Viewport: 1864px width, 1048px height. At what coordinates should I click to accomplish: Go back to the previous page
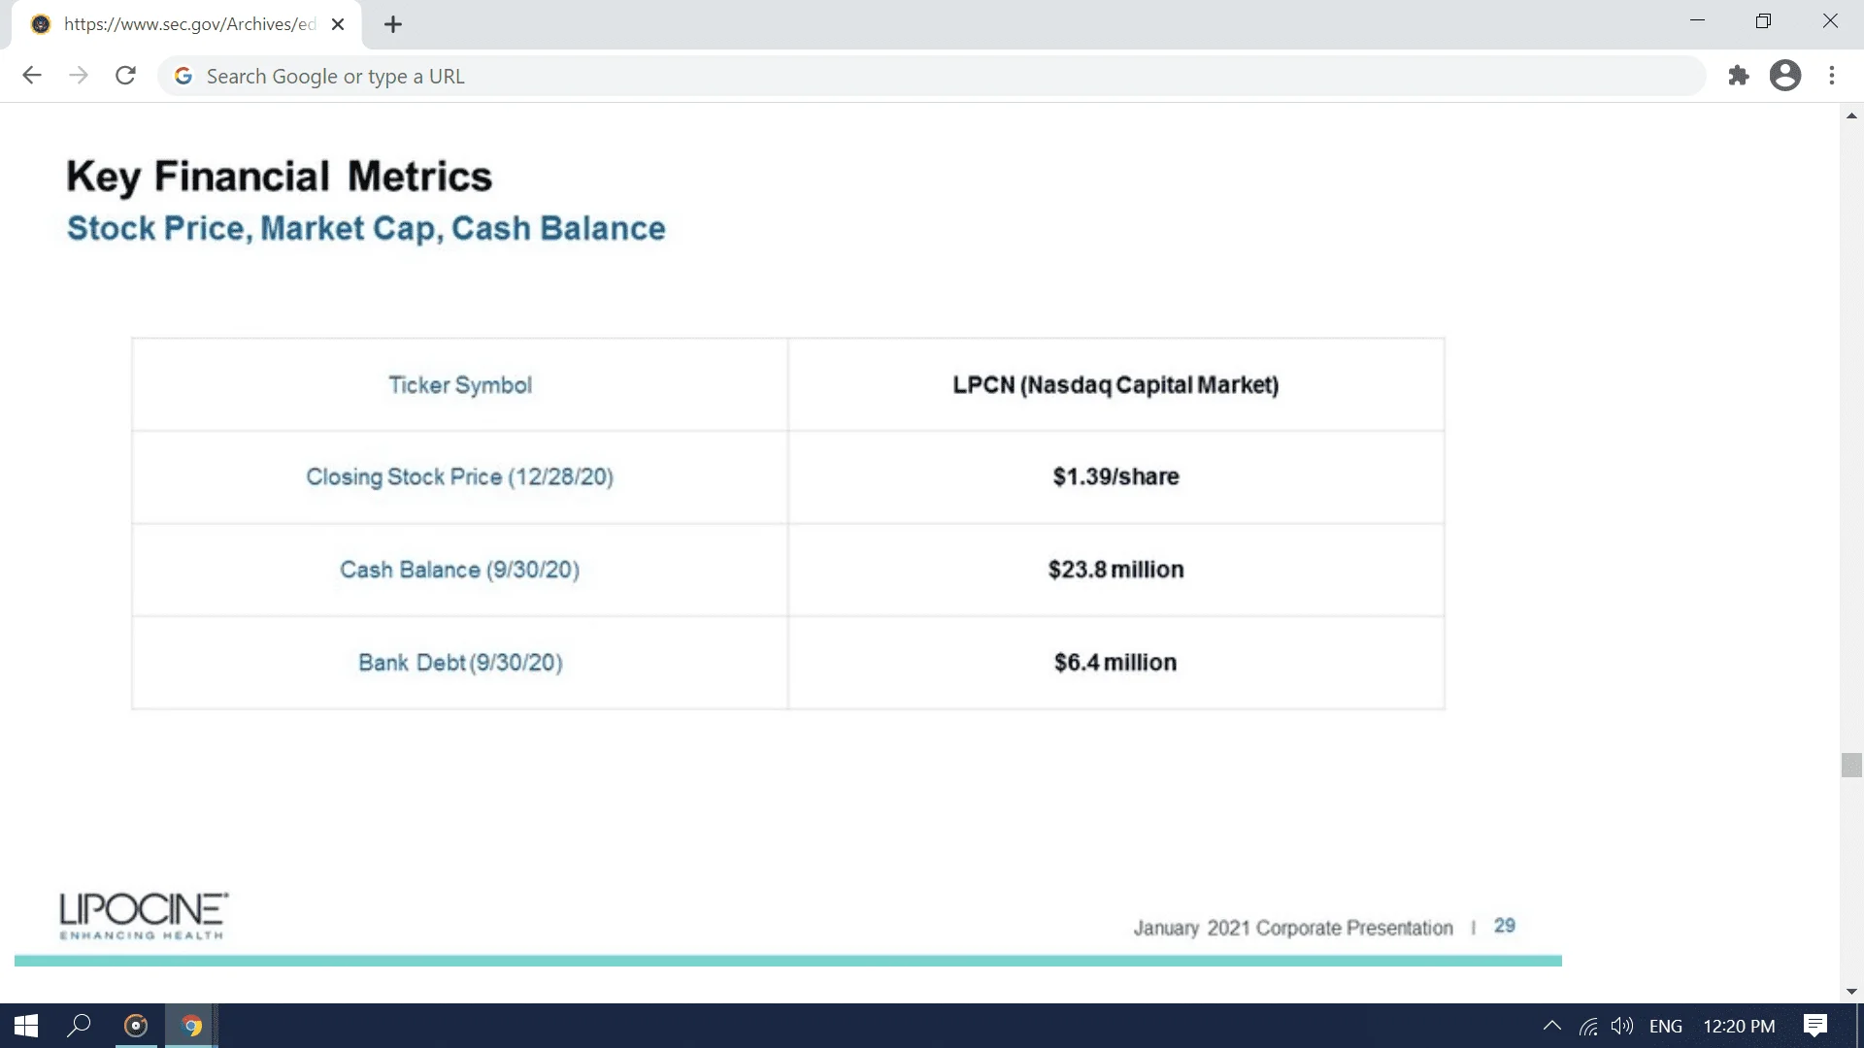pyautogui.click(x=32, y=76)
